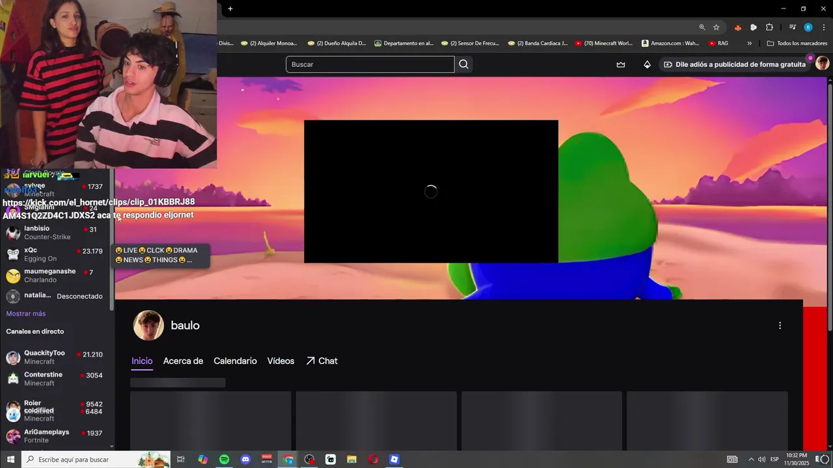833x468 pixels.
Task: Open the Twitch user avatar menu
Action: (822, 64)
